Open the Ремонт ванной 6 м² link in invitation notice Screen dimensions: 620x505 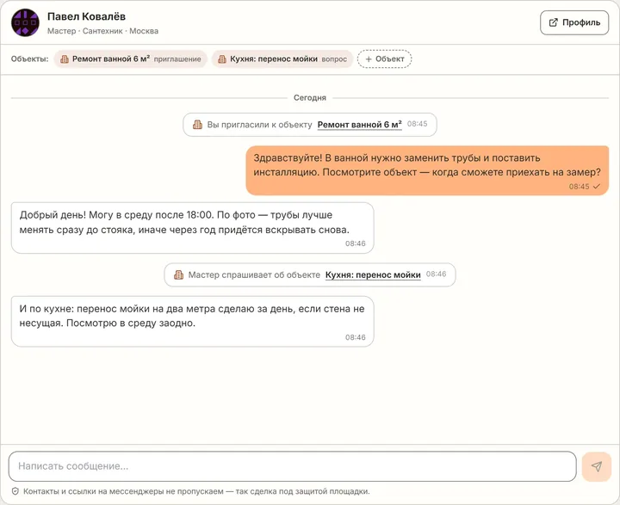[x=359, y=125]
